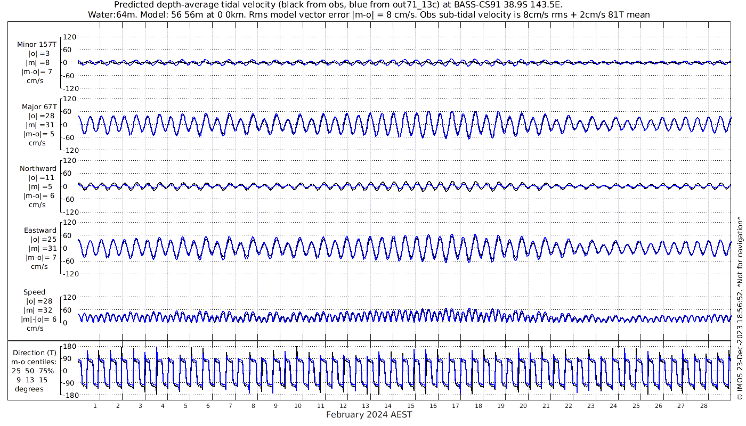The image size is (746, 426).
Task: Click day 25 on the date axis
Action: tap(636, 406)
